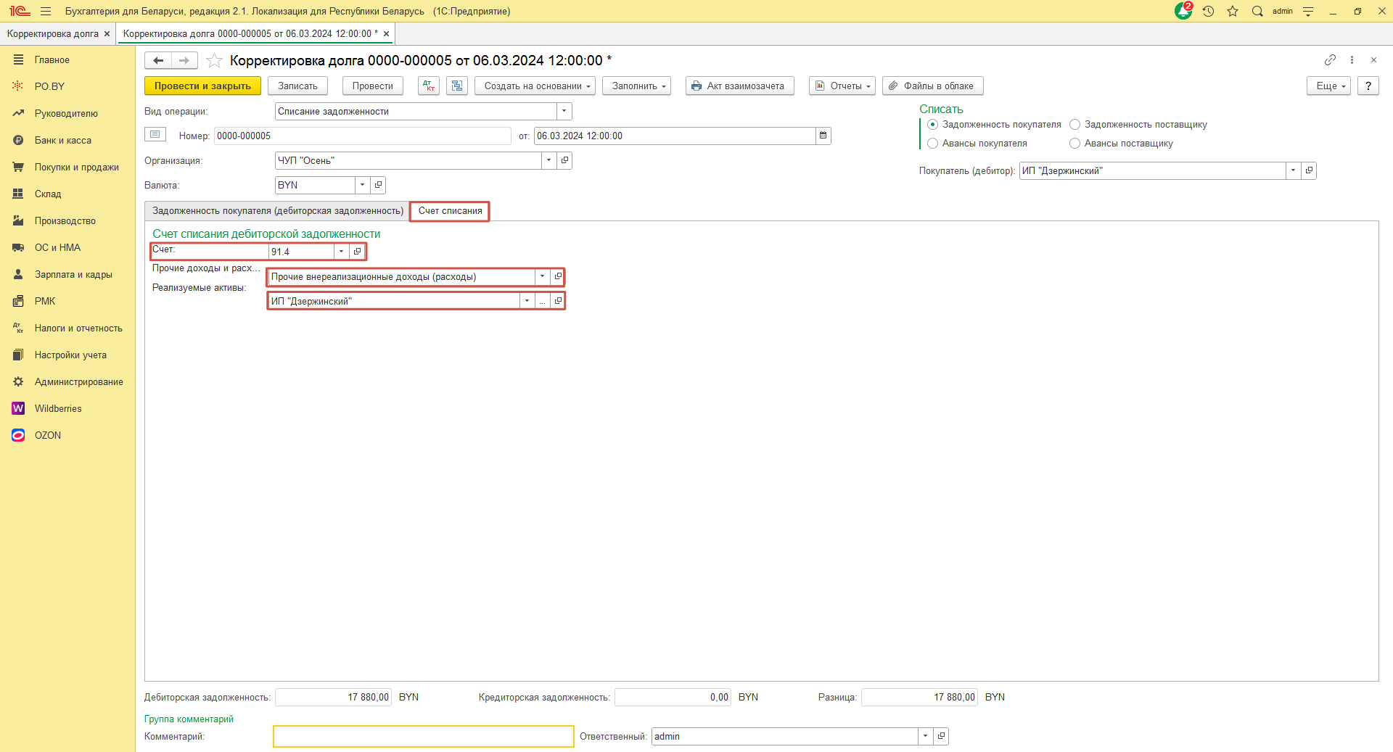Viewport: 1393px width, 752px height.
Task: Expand Прочие доходы и расходы dropdown arrow
Action: [x=542, y=276]
